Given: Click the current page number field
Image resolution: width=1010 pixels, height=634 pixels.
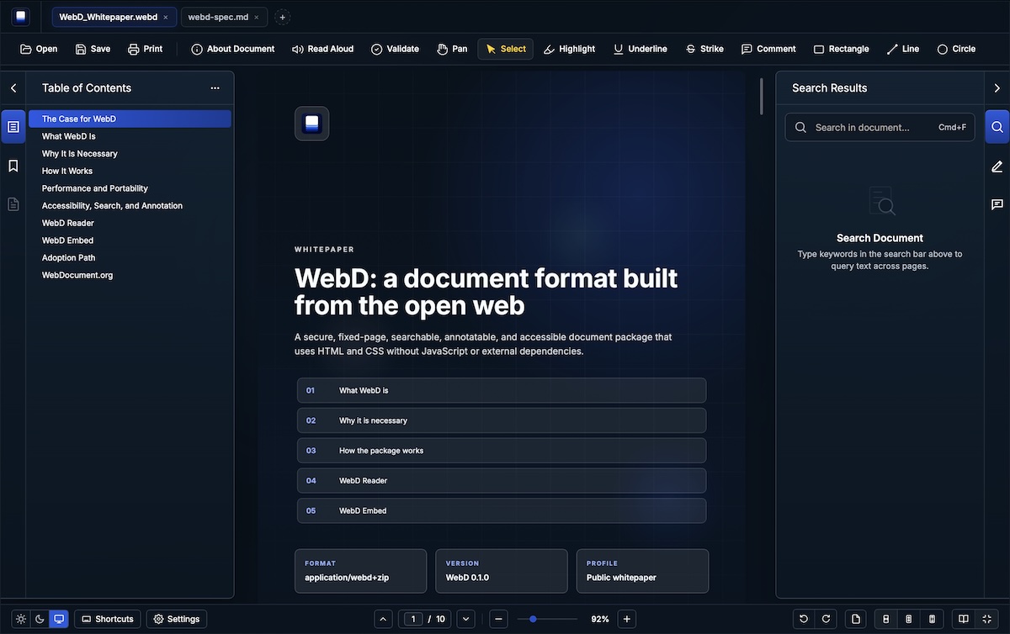Looking at the screenshot, I should coord(413,619).
